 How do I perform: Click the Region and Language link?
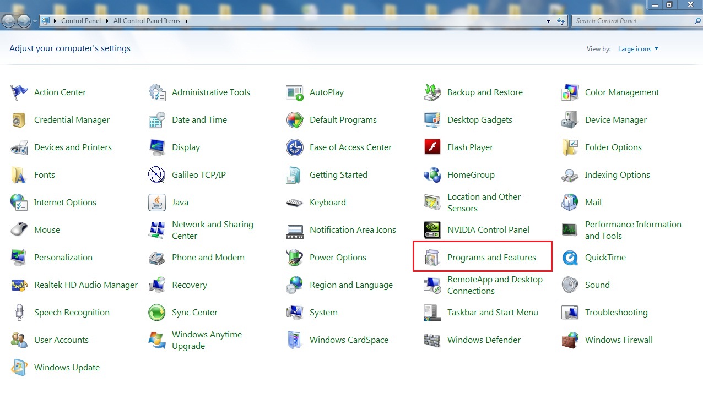pyautogui.click(x=351, y=285)
